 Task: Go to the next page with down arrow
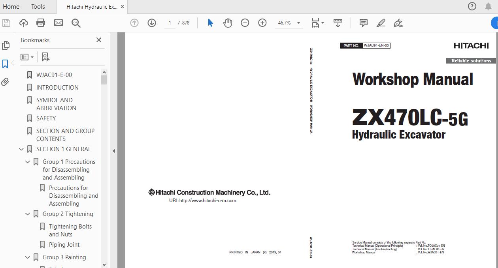coord(151,22)
